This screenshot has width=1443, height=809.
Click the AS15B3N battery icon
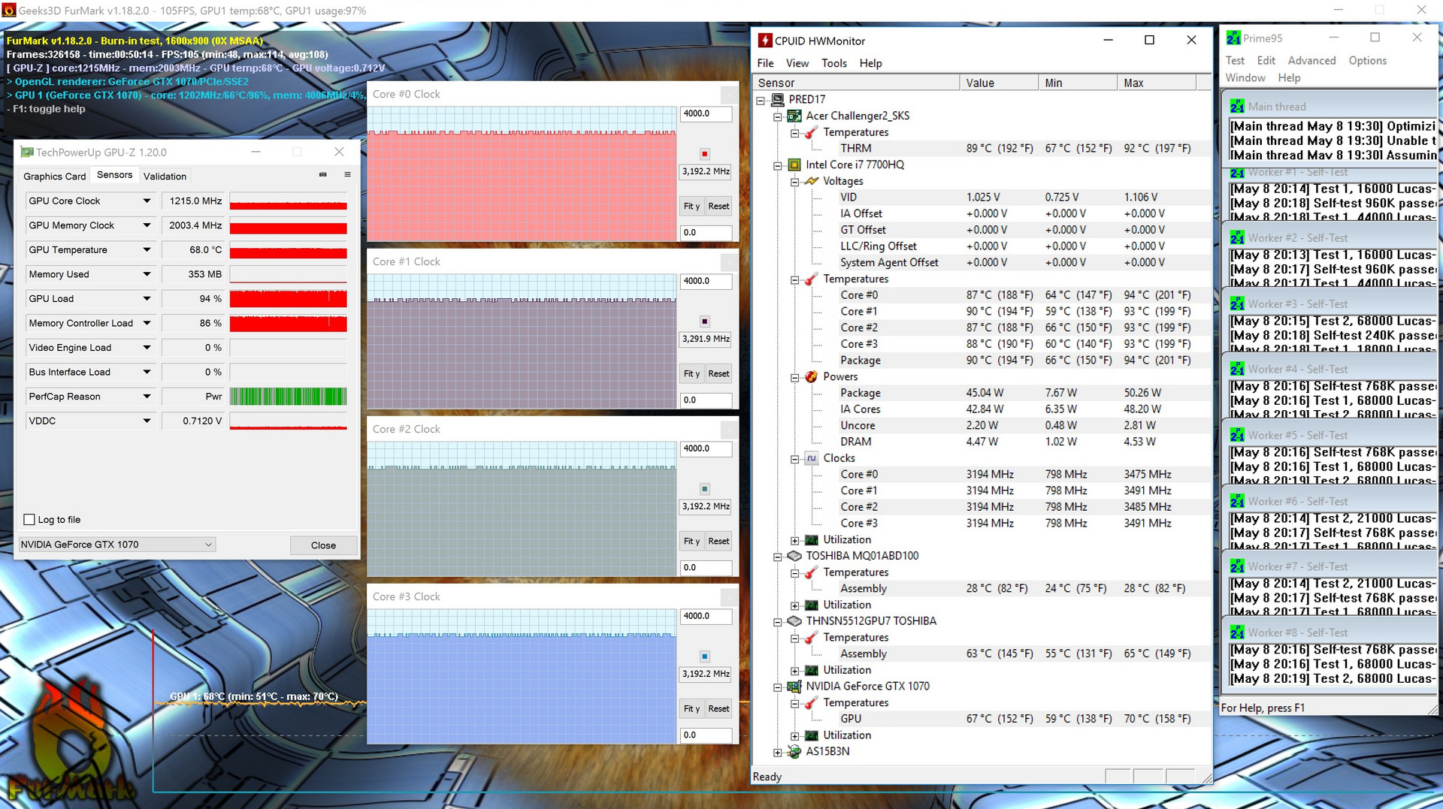[x=794, y=751]
